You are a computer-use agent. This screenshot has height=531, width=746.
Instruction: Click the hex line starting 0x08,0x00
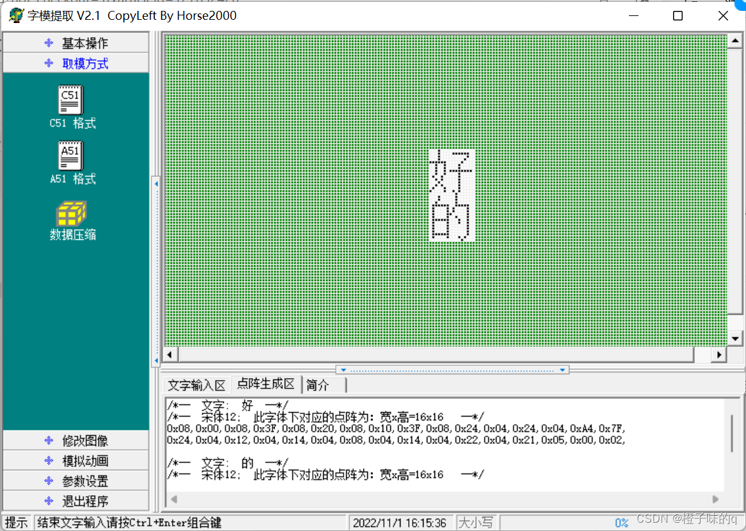click(396, 429)
